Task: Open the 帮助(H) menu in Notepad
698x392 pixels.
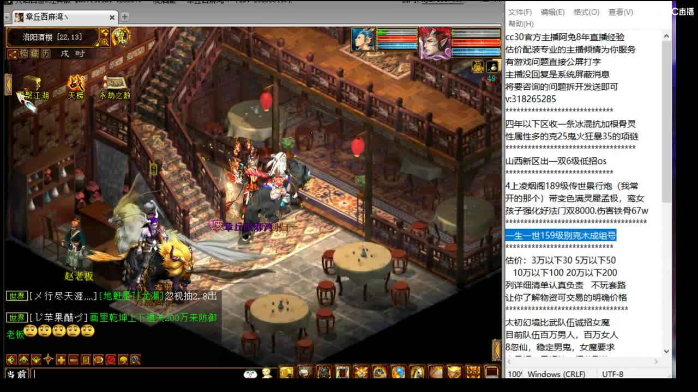Action: [x=521, y=24]
